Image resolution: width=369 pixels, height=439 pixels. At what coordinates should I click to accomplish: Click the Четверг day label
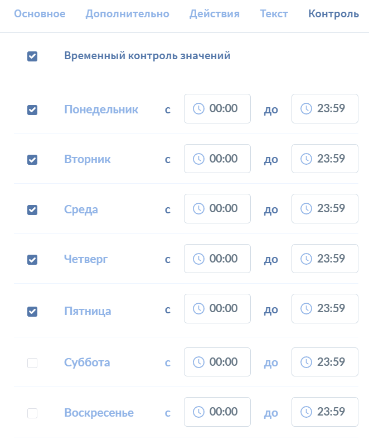tap(86, 259)
